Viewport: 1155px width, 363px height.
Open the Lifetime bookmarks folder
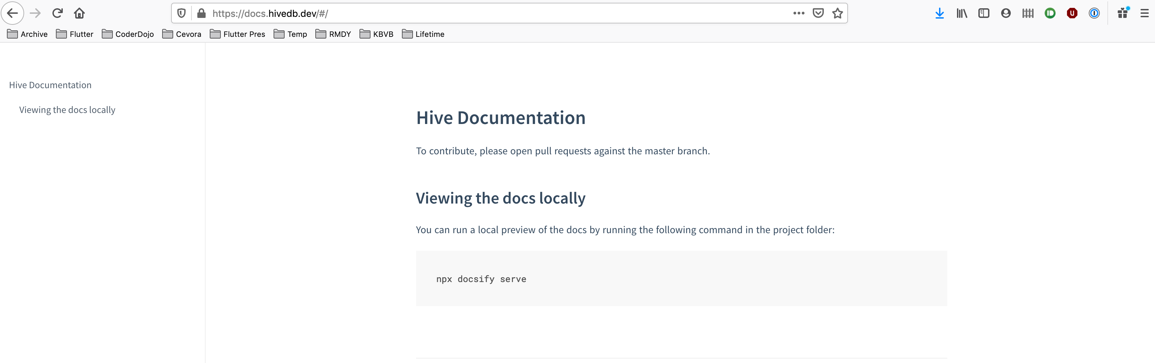coord(423,34)
